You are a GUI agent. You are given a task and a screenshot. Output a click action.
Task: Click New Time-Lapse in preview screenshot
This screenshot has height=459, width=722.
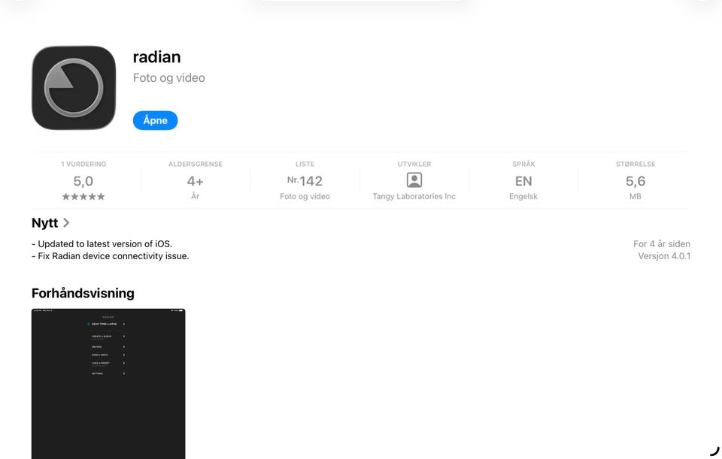104,325
